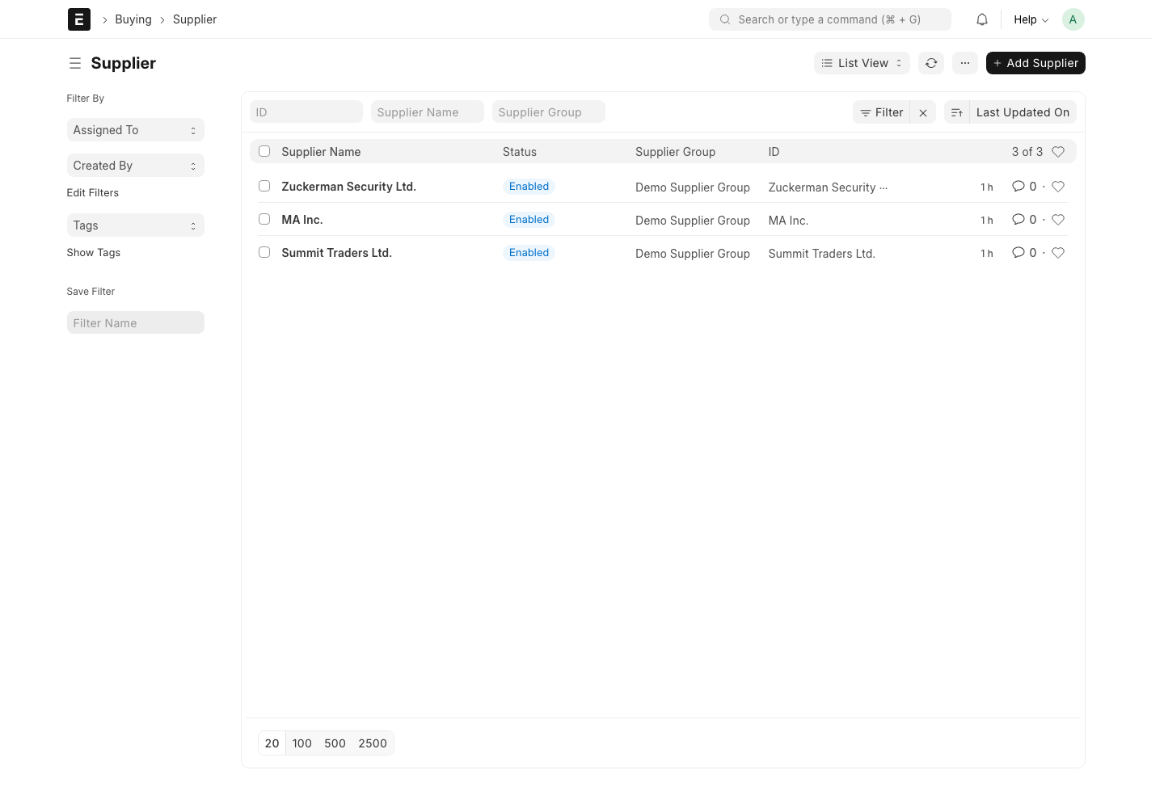Click Demo Supplier Group in Summit Traders row
This screenshot has width=1164, height=808.
pyautogui.click(x=693, y=254)
